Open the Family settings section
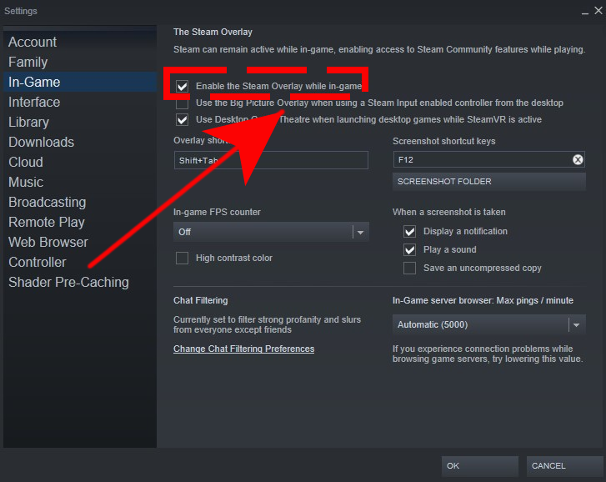Image resolution: width=606 pixels, height=482 pixels. tap(80, 62)
